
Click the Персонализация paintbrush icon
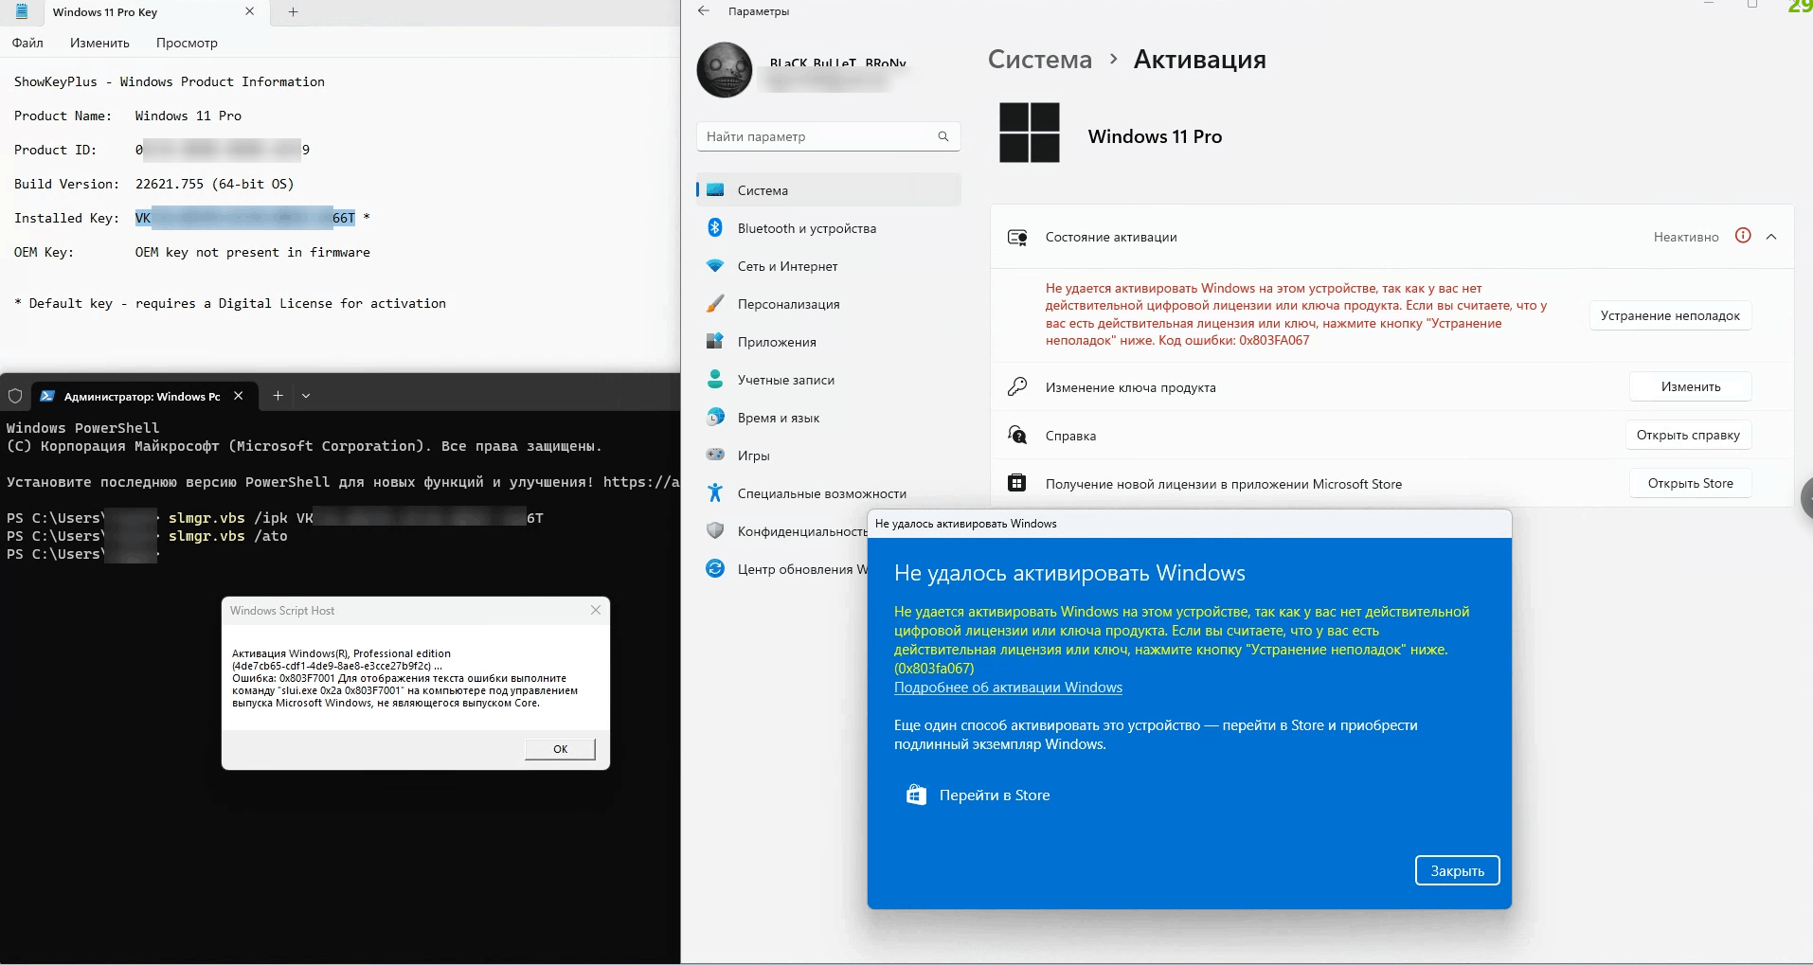tap(715, 304)
